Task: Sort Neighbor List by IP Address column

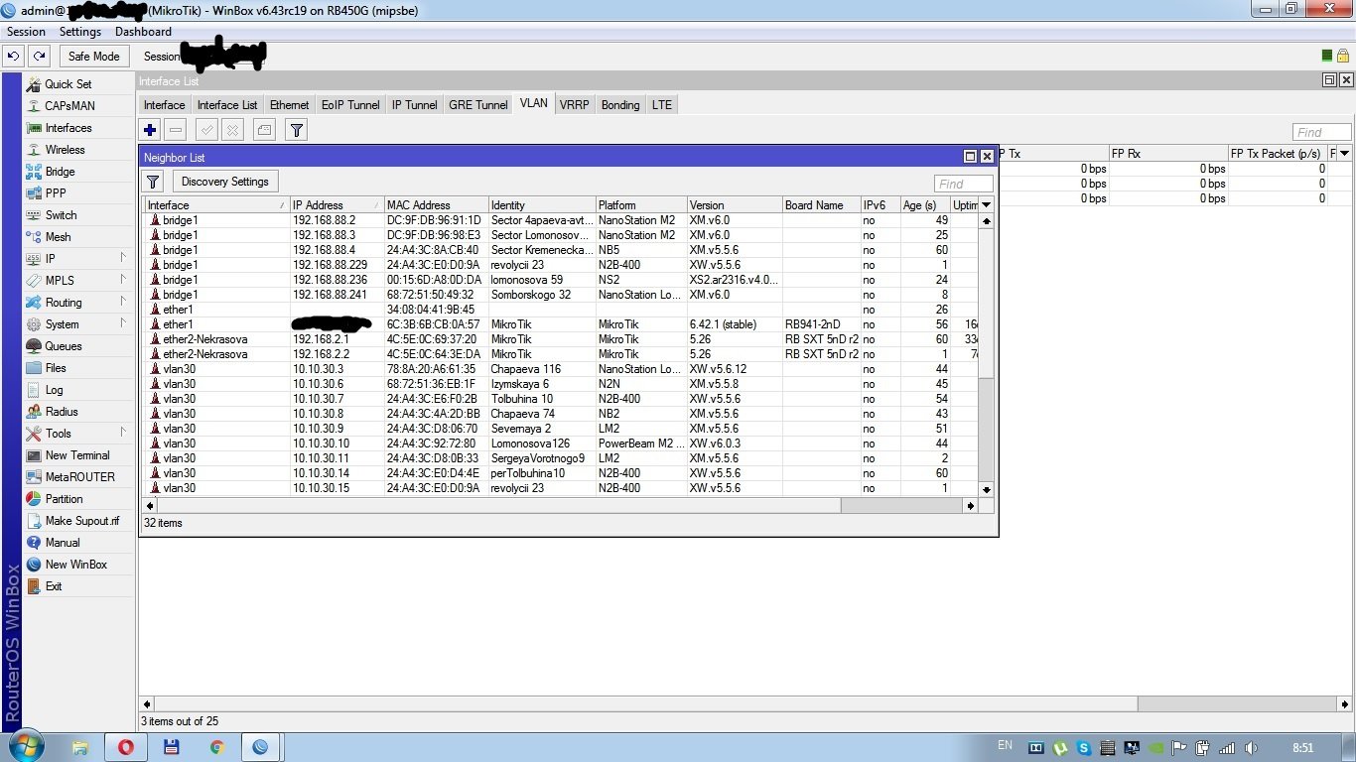Action: pos(338,205)
